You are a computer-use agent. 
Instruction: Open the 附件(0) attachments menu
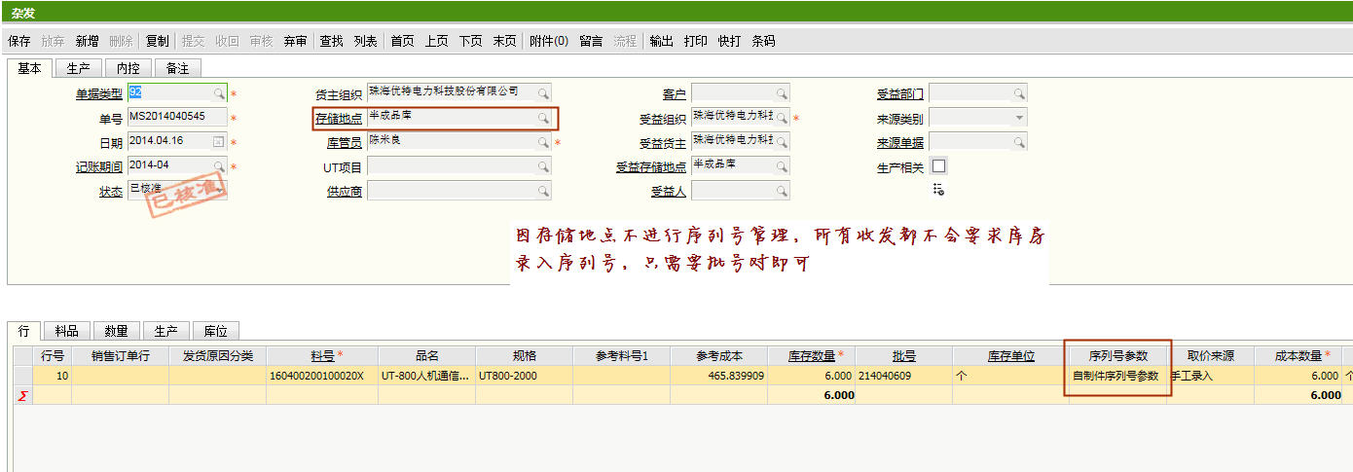[x=549, y=41]
